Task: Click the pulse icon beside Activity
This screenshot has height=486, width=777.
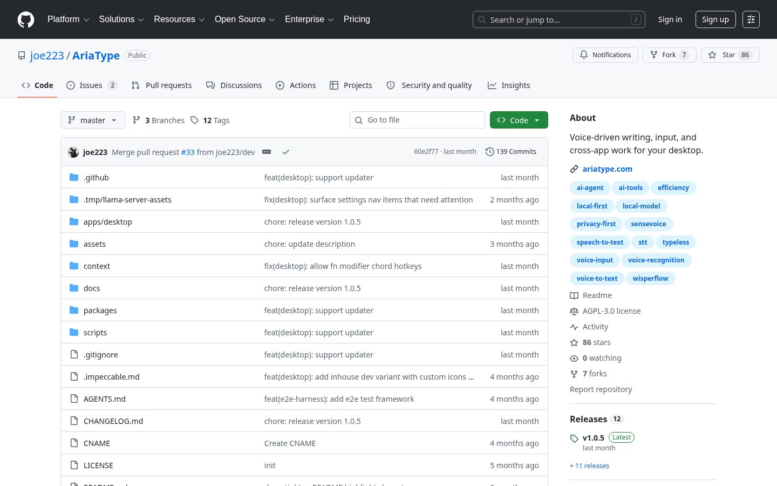Action: tap(574, 327)
